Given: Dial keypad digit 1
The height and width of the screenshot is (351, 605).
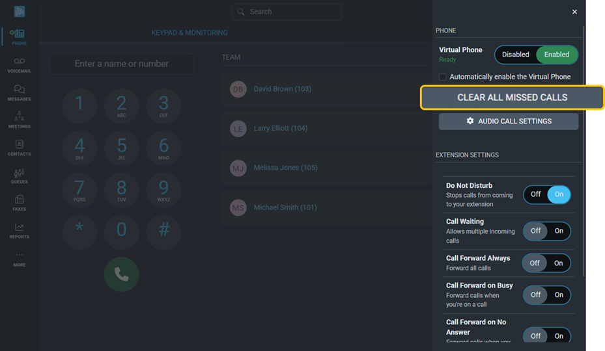Looking at the screenshot, I should (79, 106).
